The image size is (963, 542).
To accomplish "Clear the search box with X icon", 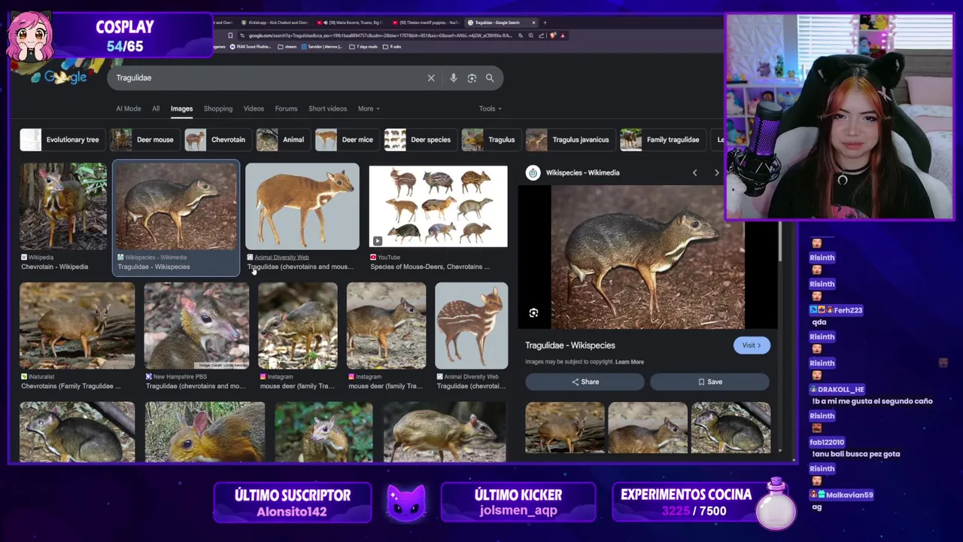I will (x=431, y=78).
